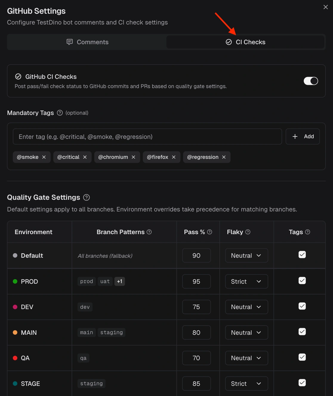333x396 pixels.
Task: Switch to the Comments tab
Action: [87, 42]
